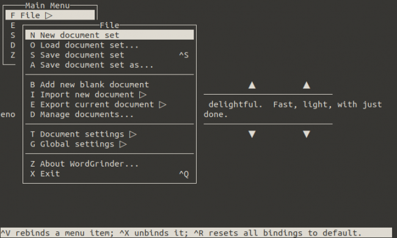Screen dimensions: 397x238
Task: Click File item in Main Menu
Action: (50, 15)
